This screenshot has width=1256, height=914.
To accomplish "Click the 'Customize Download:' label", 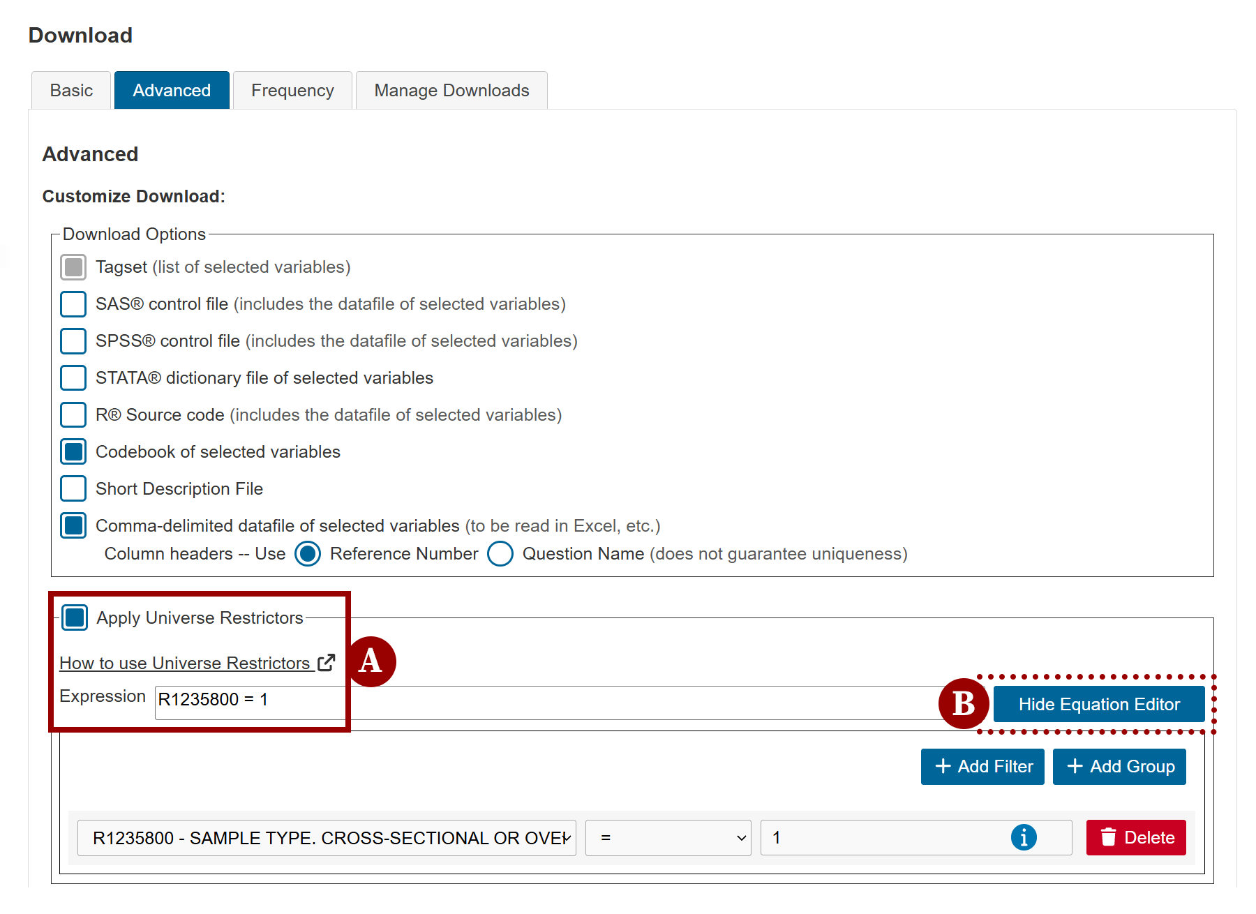I will 134,197.
